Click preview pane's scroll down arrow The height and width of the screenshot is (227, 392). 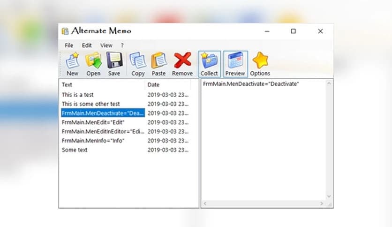coord(329,196)
